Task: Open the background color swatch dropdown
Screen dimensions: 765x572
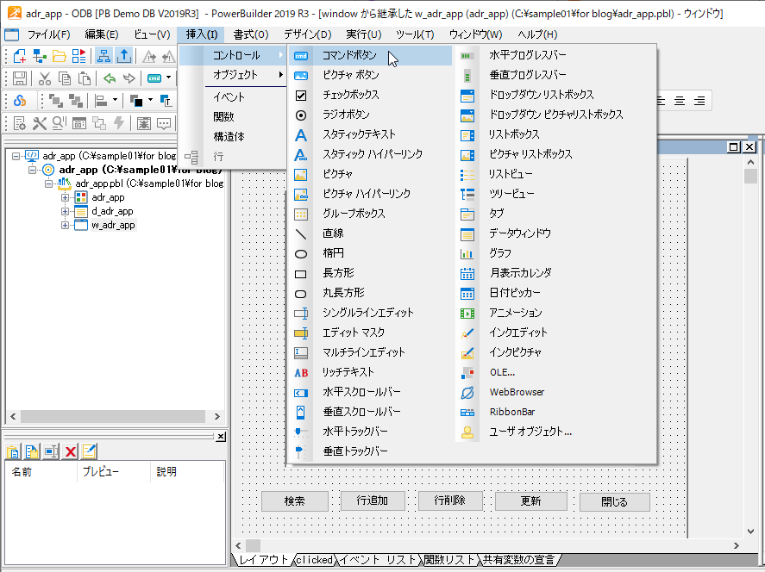Action: pyautogui.click(x=151, y=101)
